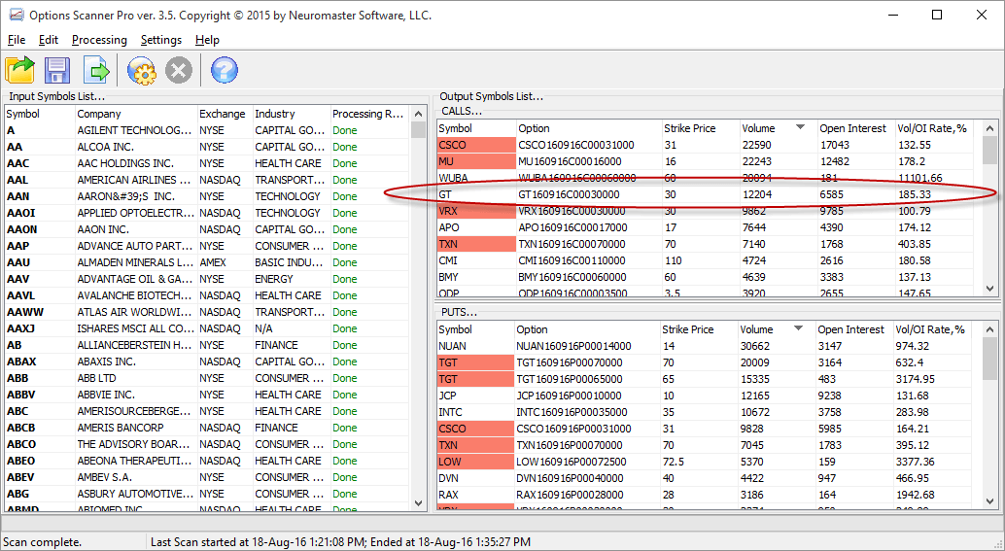
Task: Sort CALLS by Open Interest header
Action: coord(855,128)
